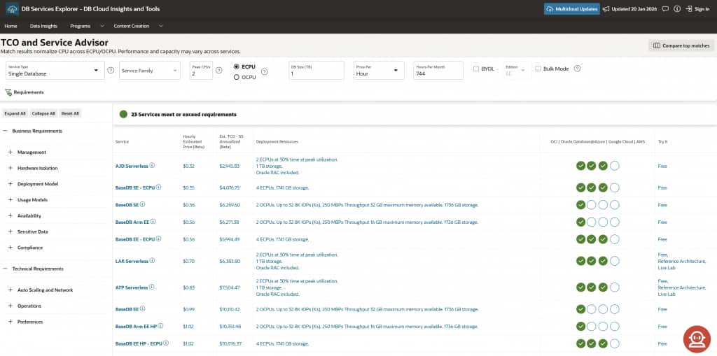This screenshot has height=356, width=717.
Task: Click the chatbot assistant icon
Action: click(x=697, y=339)
